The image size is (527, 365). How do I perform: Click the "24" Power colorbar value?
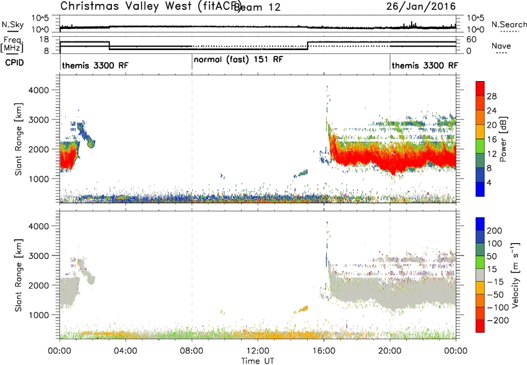point(491,111)
